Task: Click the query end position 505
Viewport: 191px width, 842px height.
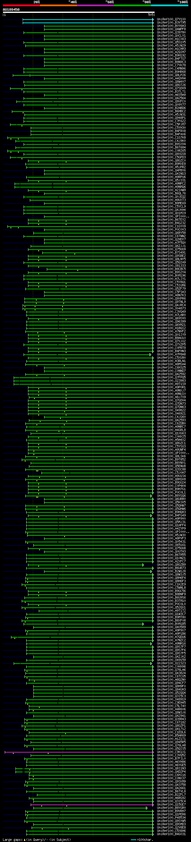Action: [151, 15]
